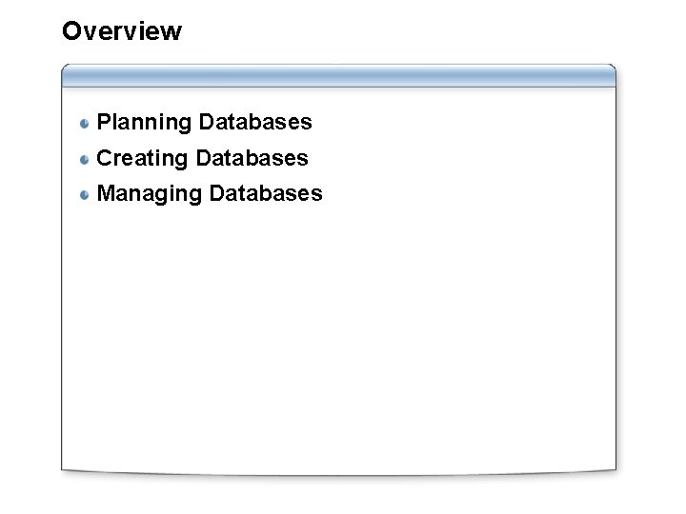Select the Planning Databases bullet text
Image resolution: width=686 pixels, height=514 pixels.
204,123
